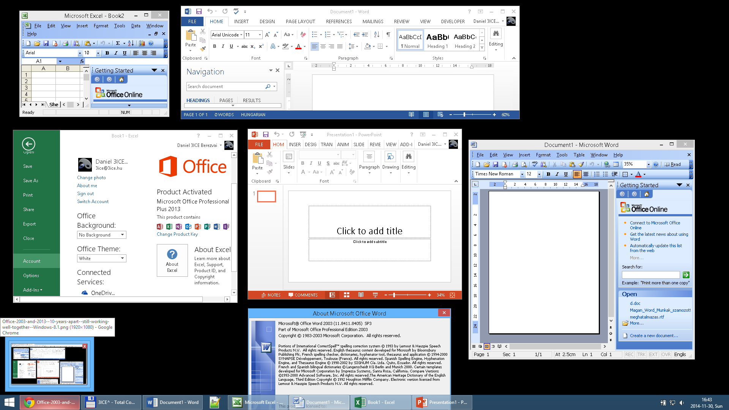Go back with the Excel 2013 backstage arrow

click(x=28, y=143)
